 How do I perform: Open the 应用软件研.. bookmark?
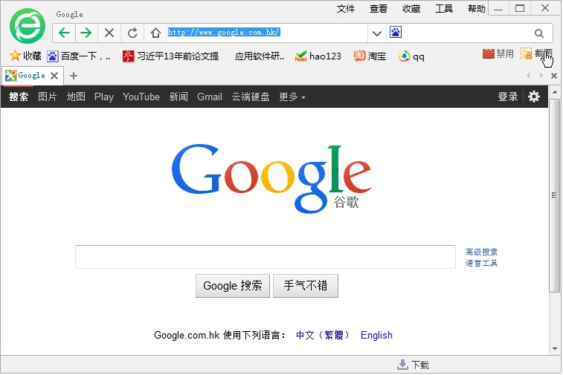pyautogui.click(x=260, y=56)
